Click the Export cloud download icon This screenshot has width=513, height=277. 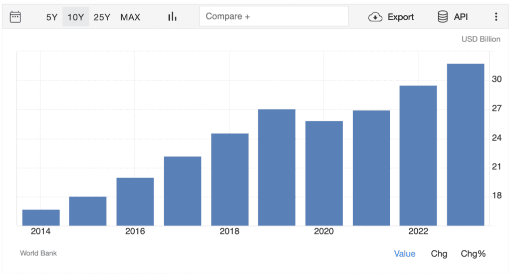coord(375,16)
